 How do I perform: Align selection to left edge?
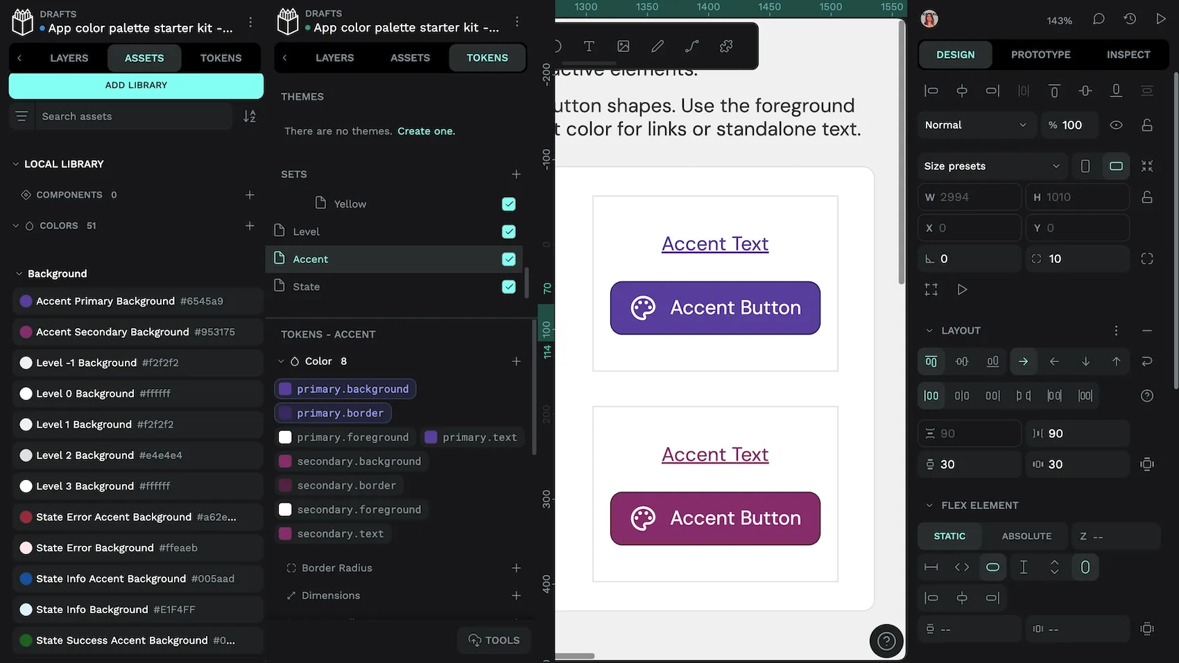click(x=930, y=90)
